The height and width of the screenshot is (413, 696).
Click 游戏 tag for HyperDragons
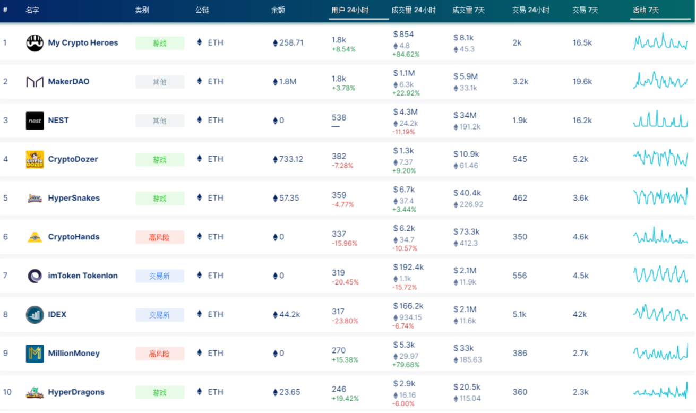click(x=160, y=392)
